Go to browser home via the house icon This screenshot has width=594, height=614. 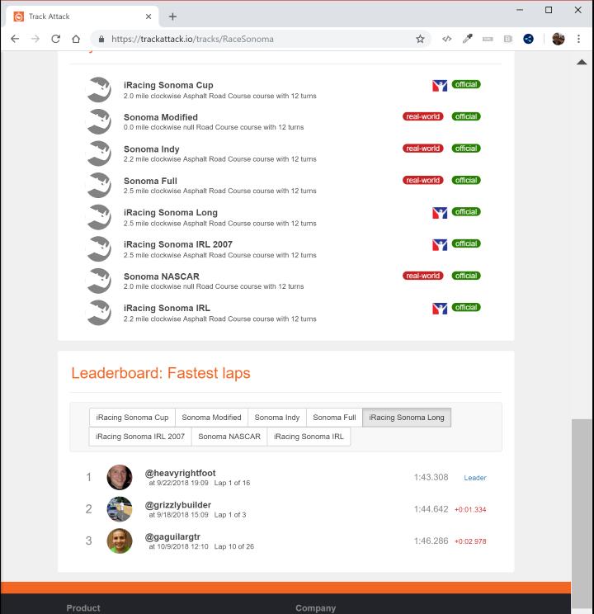pos(76,39)
